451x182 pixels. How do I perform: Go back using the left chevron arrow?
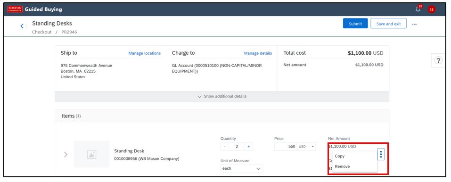[x=22, y=26]
